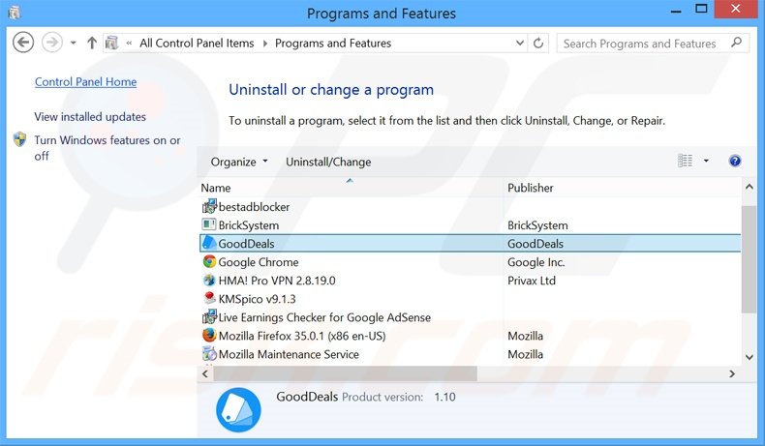Screen dimensions: 765x446
Task: Open Help with the question mark icon
Action: click(x=735, y=161)
